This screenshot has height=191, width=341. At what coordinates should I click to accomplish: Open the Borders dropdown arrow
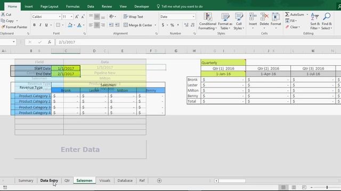63,25
